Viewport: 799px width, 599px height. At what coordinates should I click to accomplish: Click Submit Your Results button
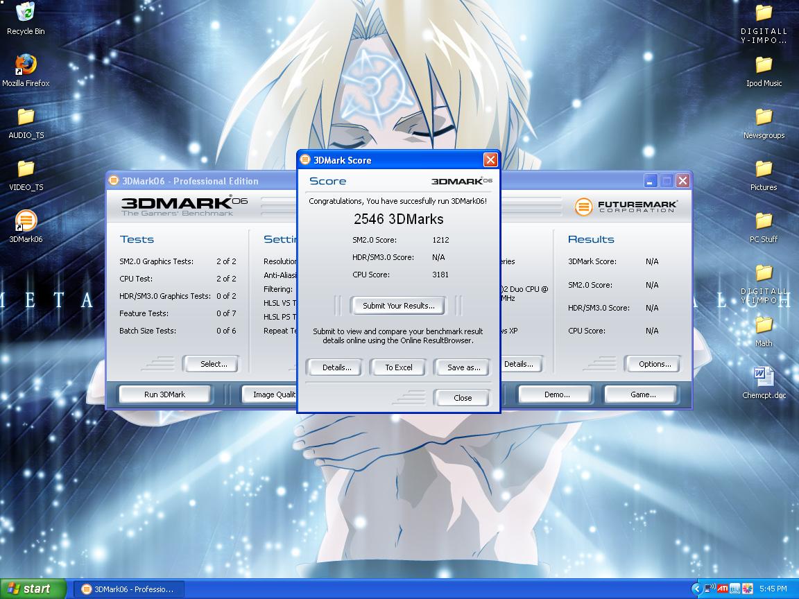point(398,306)
